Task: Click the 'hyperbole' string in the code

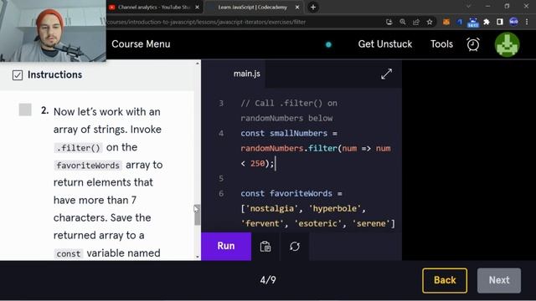Action: tap(335, 208)
